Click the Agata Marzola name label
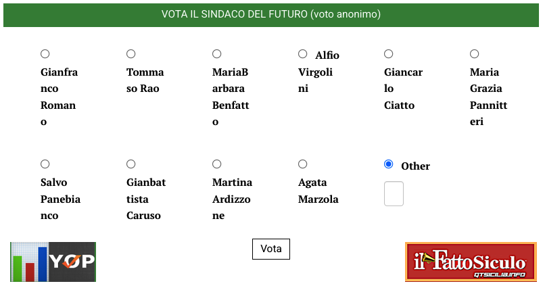The height and width of the screenshot is (290, 543). click(x=318, y=191)
